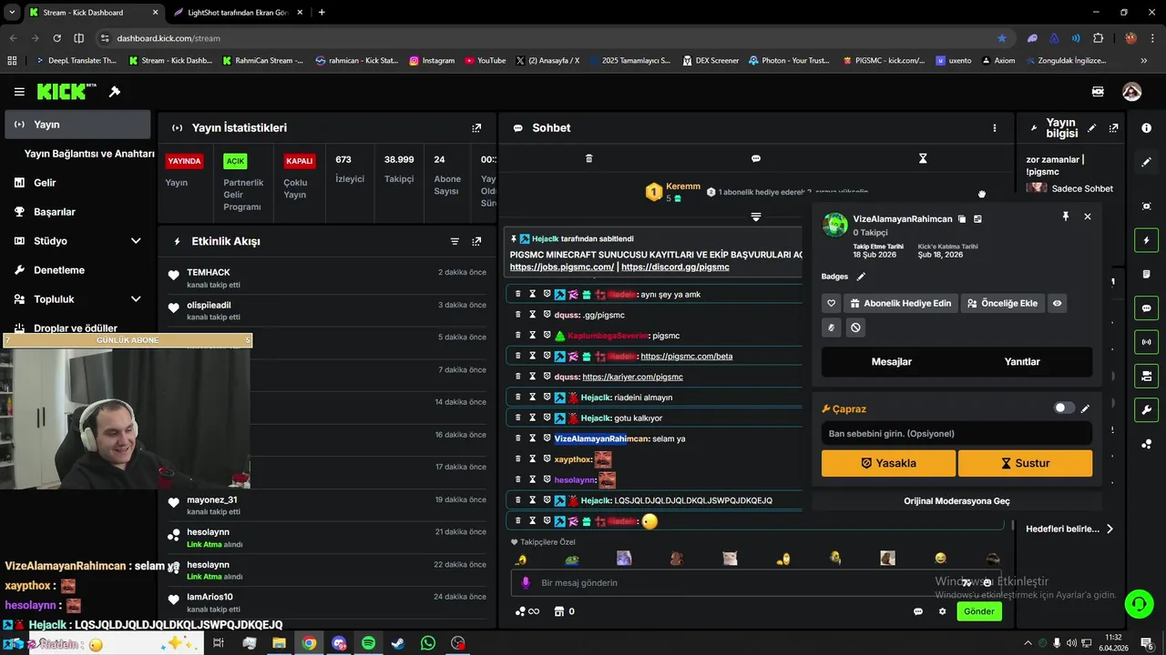
Task: Click Önceliğe Ekle button
Action: [1002, 303]
